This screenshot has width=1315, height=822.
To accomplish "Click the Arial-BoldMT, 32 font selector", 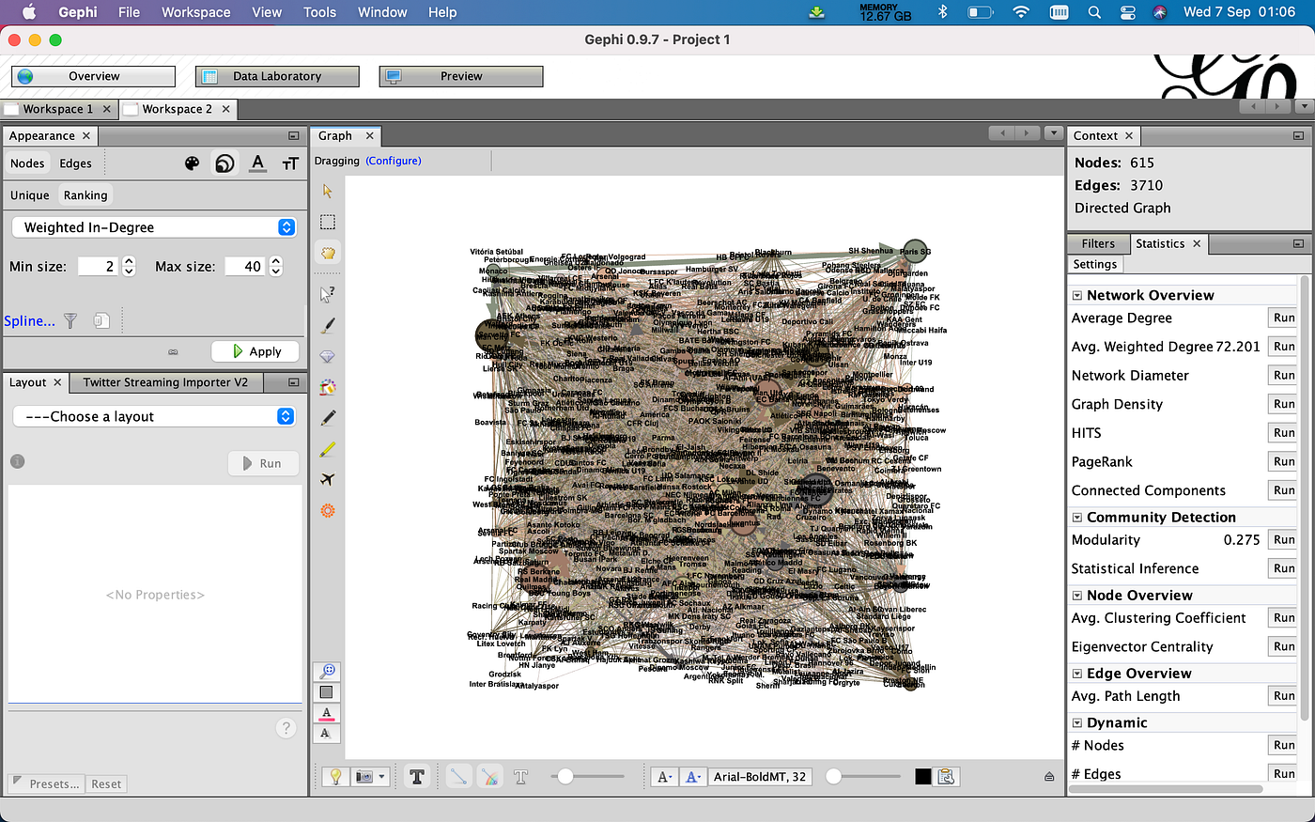I will coord(760,777).
